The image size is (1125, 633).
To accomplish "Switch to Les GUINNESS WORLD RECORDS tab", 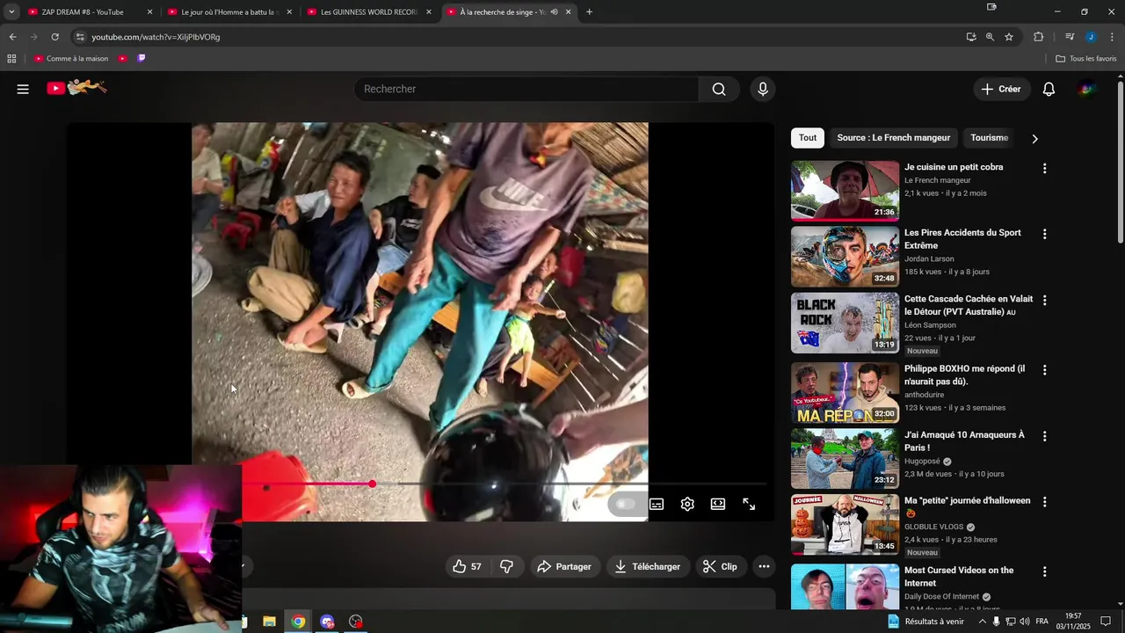I will (367, 12).
